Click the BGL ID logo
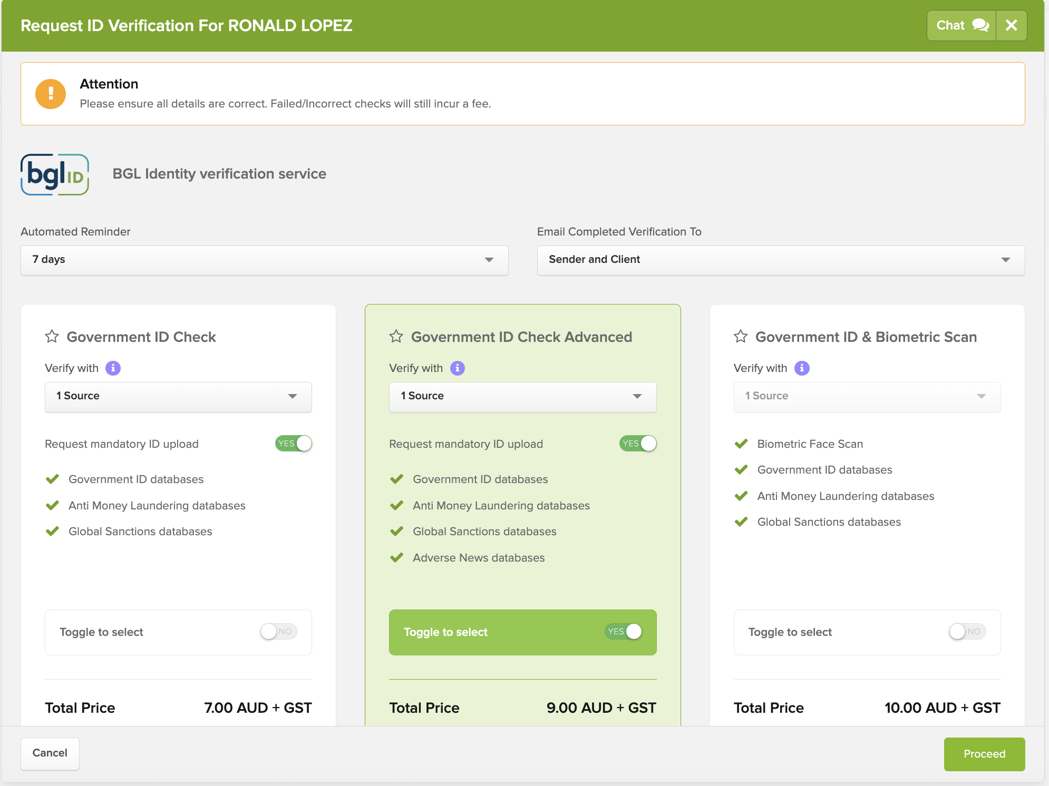This screenshot has height=786, width=1049. [x=55, y=174]
